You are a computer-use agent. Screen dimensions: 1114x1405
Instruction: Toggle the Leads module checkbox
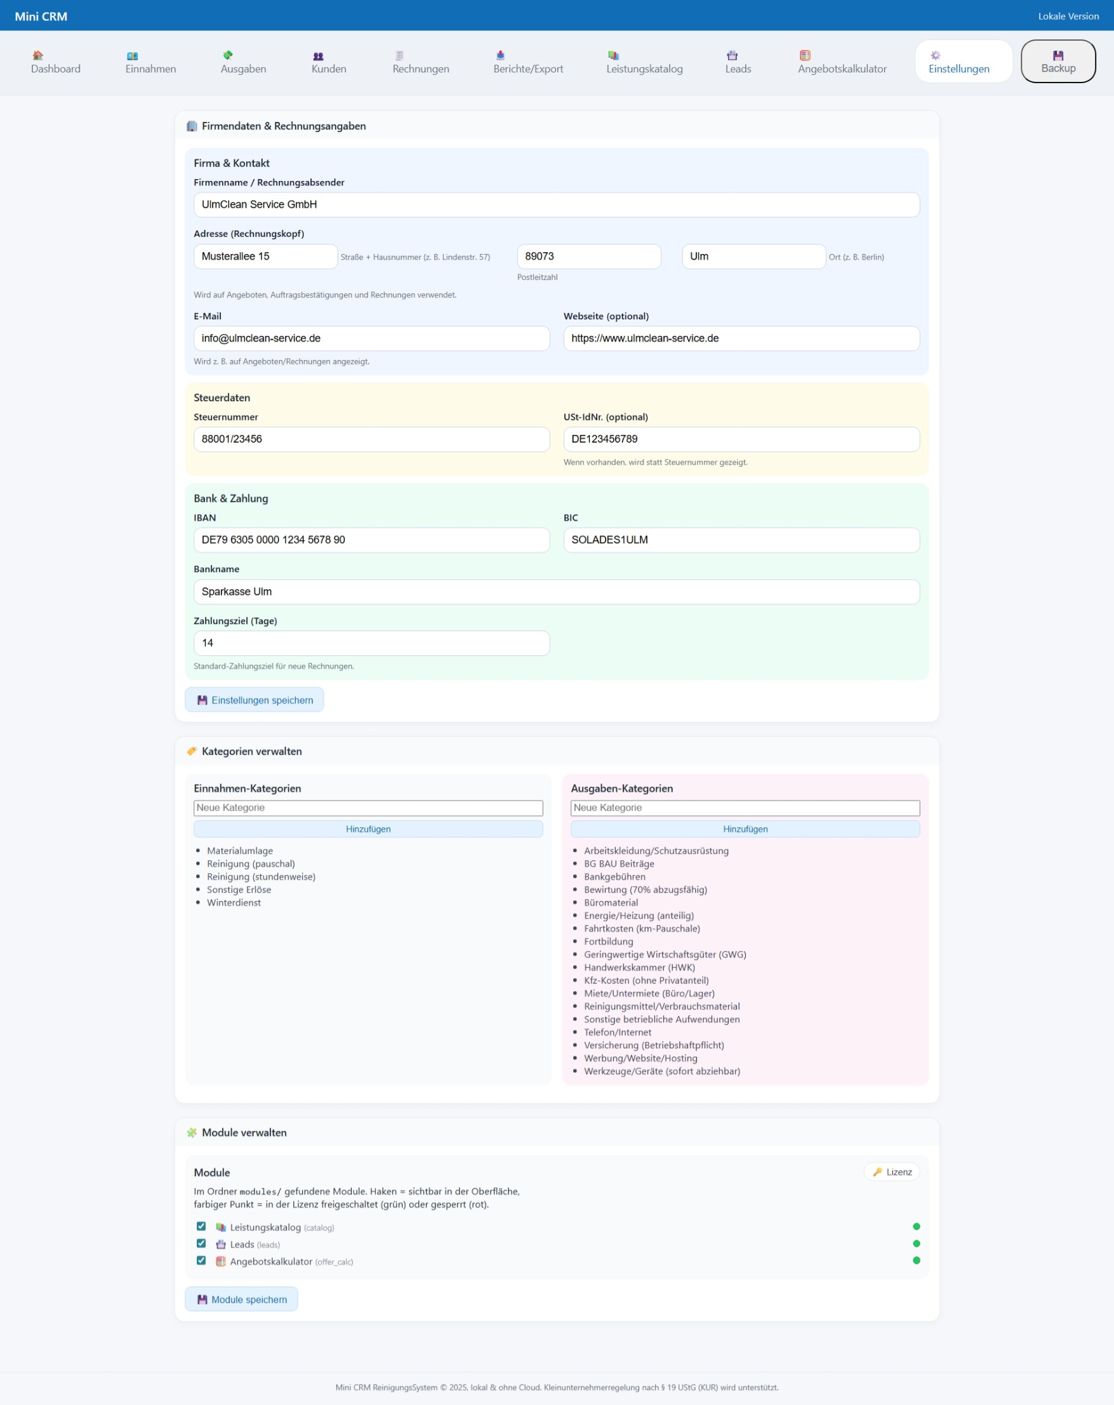point(201,1242)
